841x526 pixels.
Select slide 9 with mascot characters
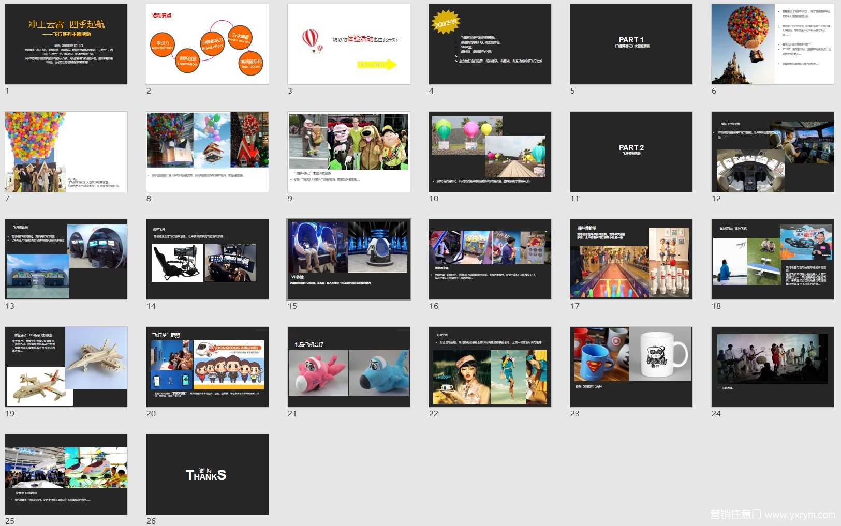(349, 152)
